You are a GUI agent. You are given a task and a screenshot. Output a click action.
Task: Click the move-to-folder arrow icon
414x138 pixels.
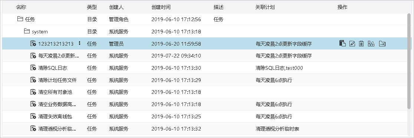382,43
